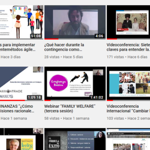Image resolution: width=150 pixels, height=150 pixels.
Task: Open title 'Videoconferencia internacional "Cambiar'
Action: point(128,108)
